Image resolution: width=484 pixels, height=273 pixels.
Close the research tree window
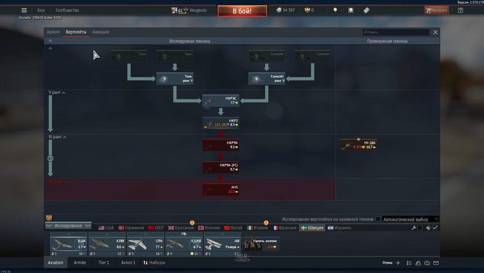435,32
